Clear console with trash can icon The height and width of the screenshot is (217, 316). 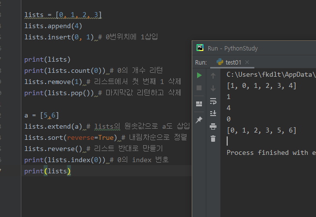tap(213, 139)
